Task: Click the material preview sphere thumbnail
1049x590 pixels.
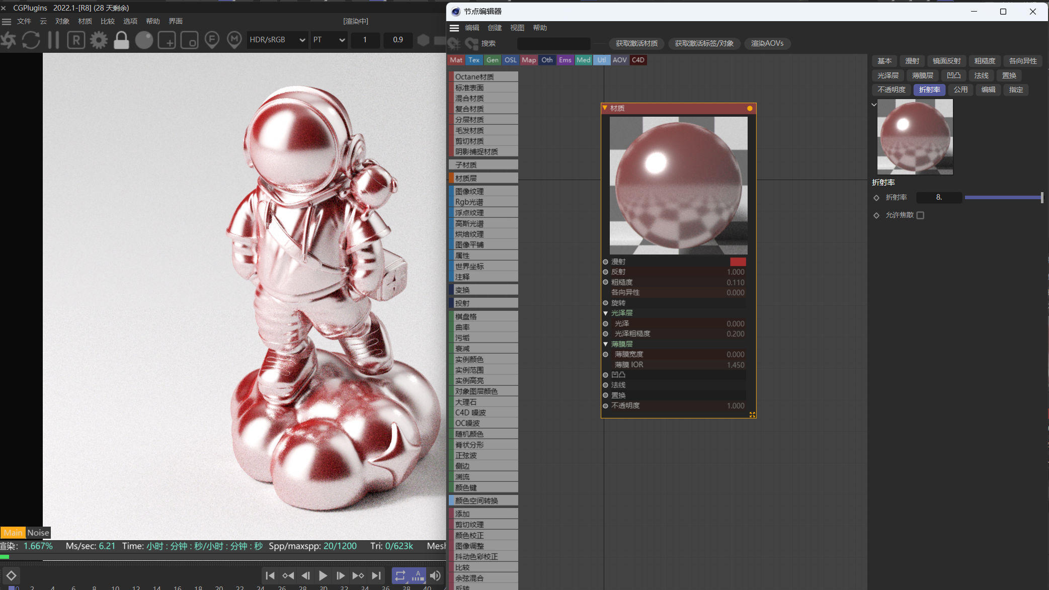Action: [x=915, y=137]
